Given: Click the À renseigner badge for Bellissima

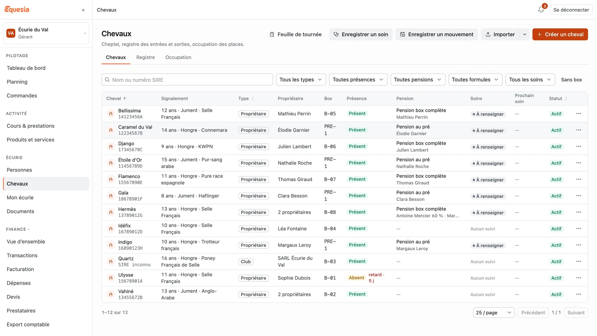Looking at the screenshot, I should click(488, 114).
